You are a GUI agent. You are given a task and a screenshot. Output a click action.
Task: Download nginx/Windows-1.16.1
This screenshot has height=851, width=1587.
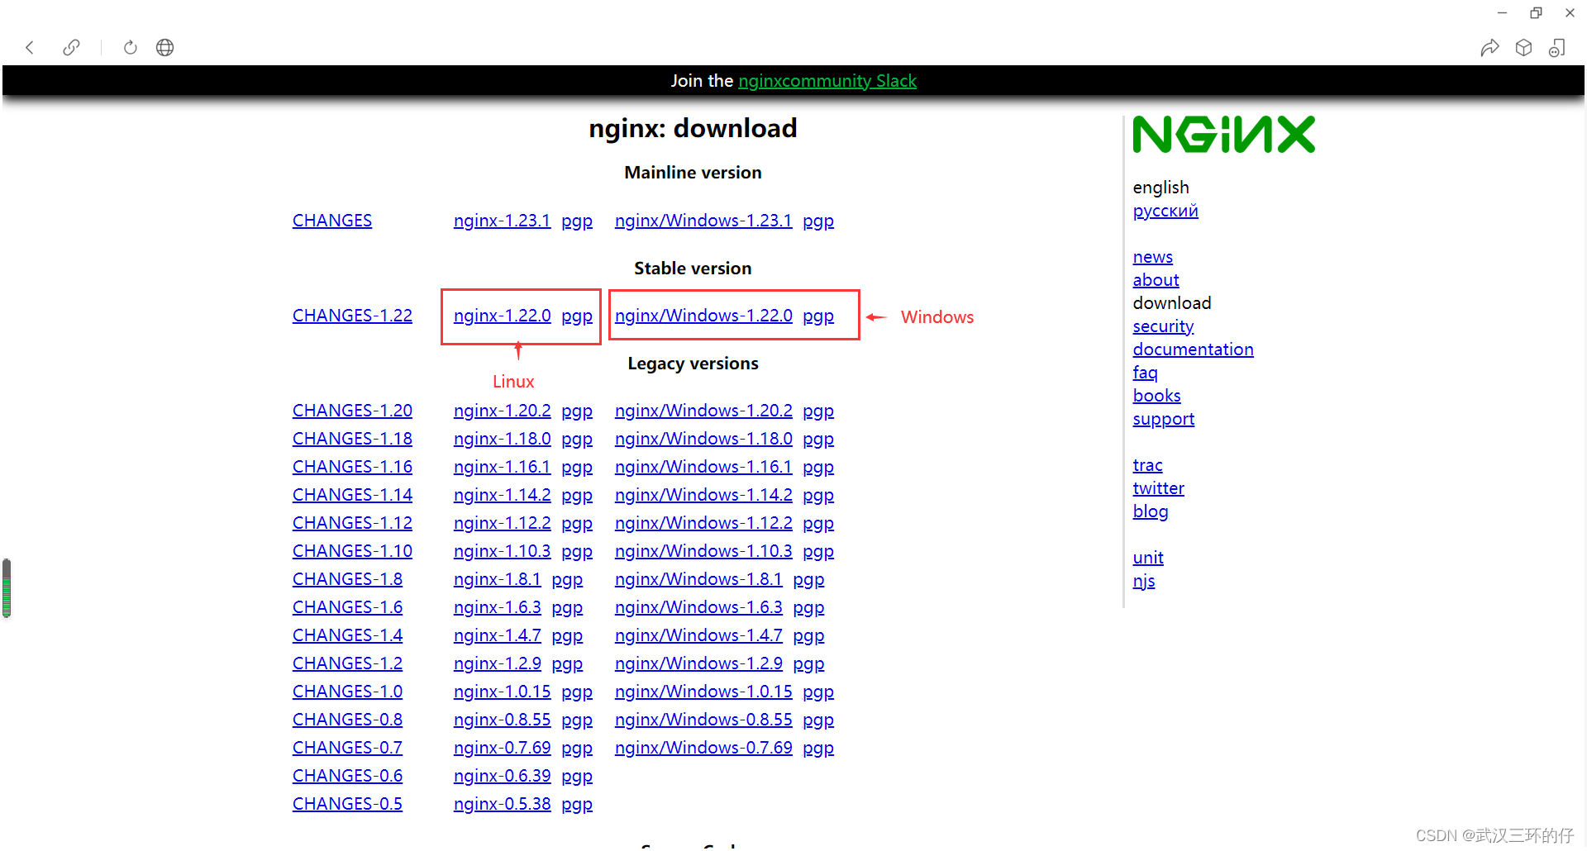(703, 467)
